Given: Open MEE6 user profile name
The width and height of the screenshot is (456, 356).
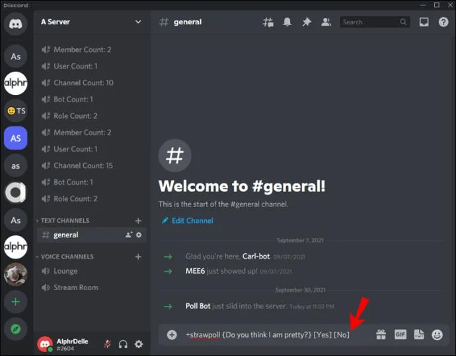Looking at the screenshot, I should (195, 271).
